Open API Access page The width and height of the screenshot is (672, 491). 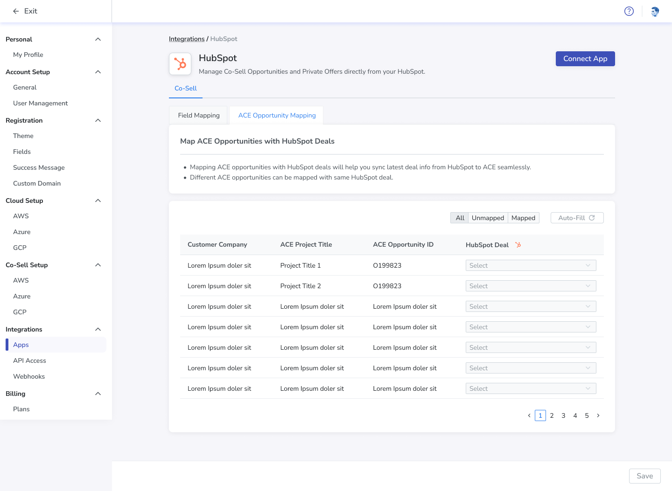point(29,360)
